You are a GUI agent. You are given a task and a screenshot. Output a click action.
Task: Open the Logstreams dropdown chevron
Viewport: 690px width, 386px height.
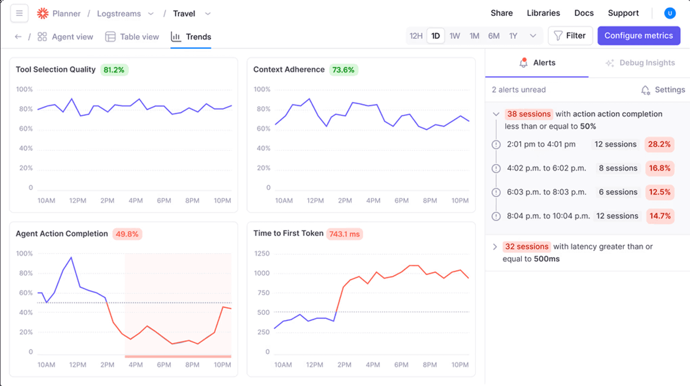tap(151, 14)
